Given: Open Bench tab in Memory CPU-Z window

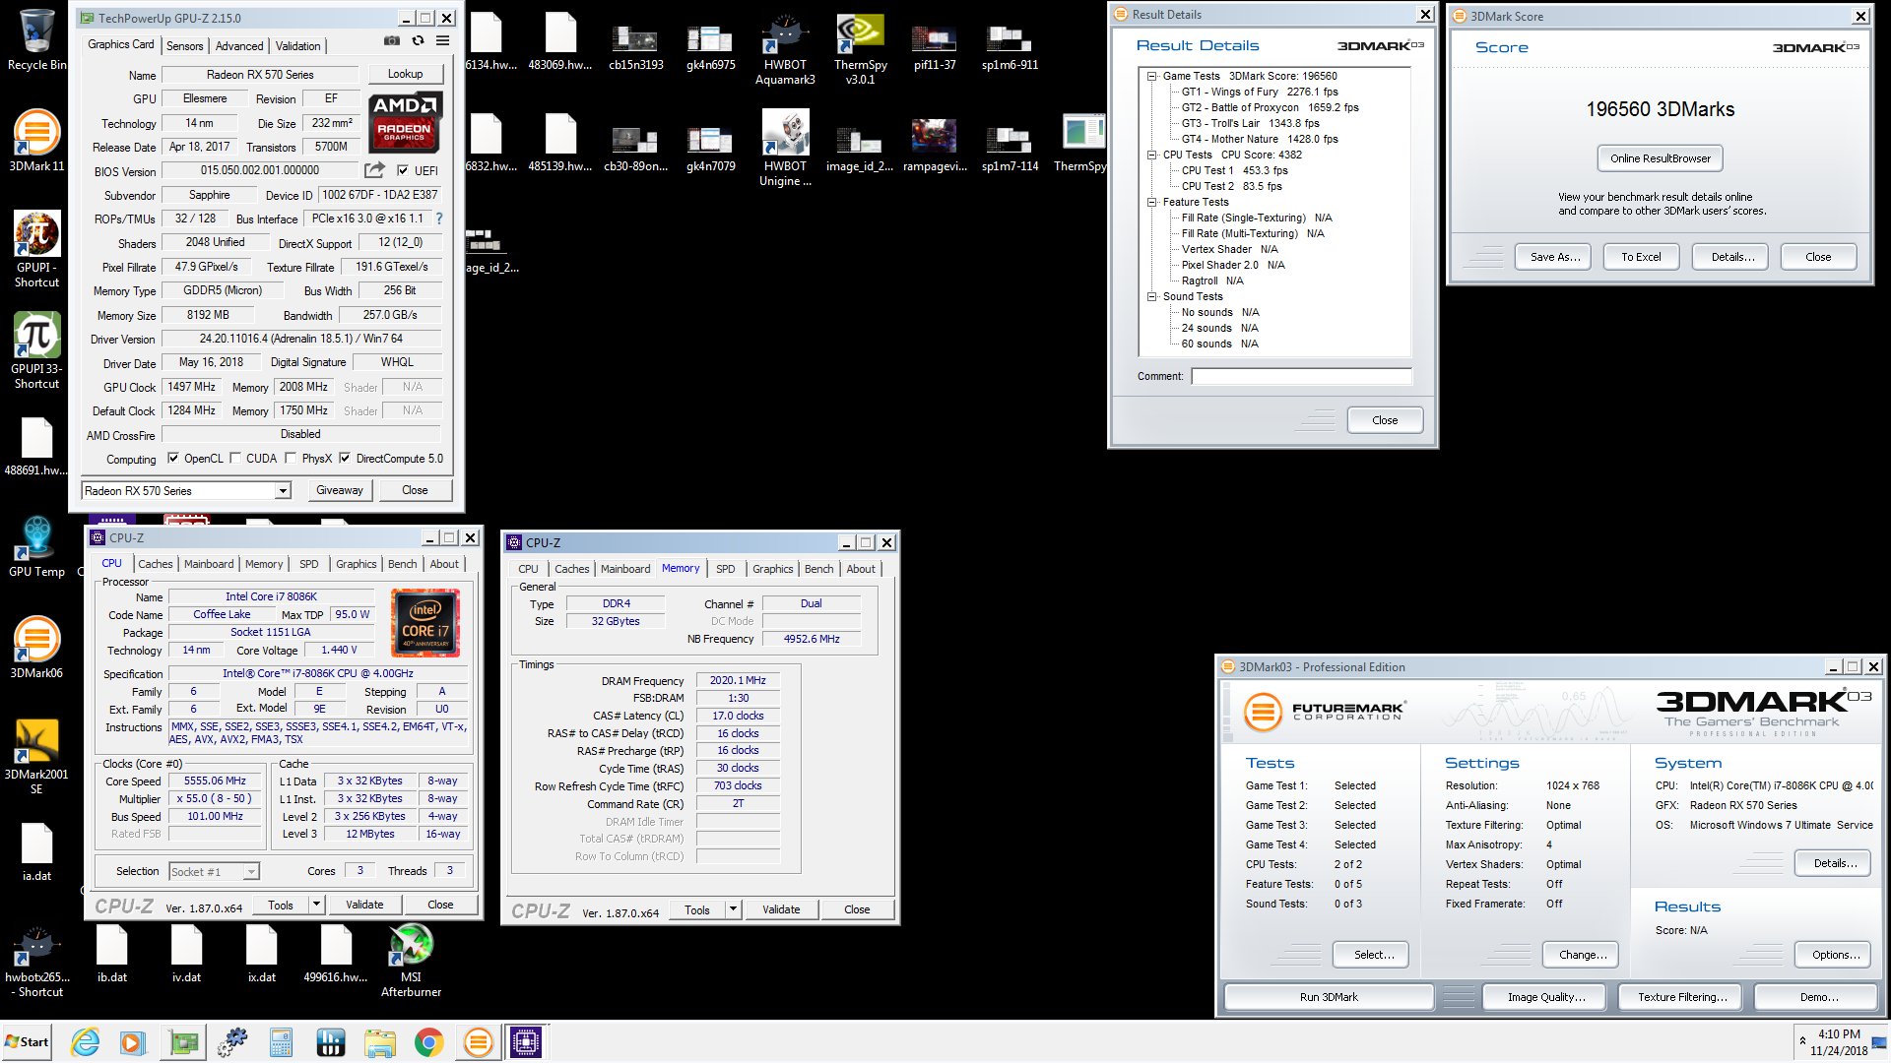Looking at the screenshot, I should 818,569.
